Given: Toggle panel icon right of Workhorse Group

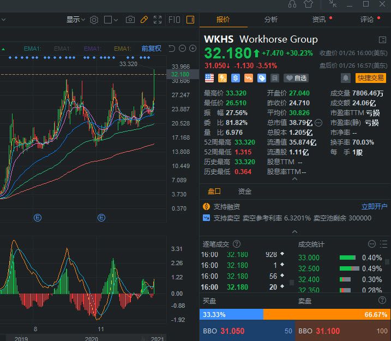Looking at the screenshot, I should (x=382, y=40).
